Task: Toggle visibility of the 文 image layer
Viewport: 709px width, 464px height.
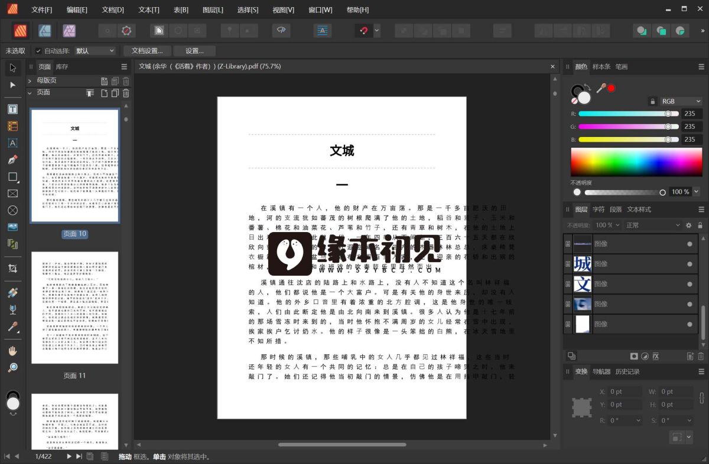Action: tap(690, 283)
